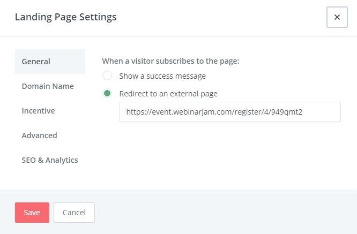Viewport: 357px width, 234px height.
Task: Select the success message radio circle
Action: coord(107,76)
